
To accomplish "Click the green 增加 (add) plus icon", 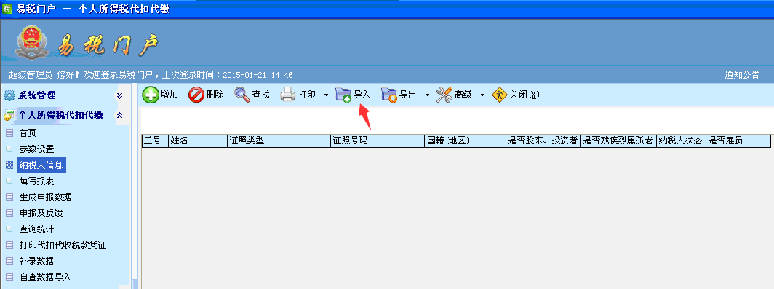I will pyautogui.click(x=151, y=95).
